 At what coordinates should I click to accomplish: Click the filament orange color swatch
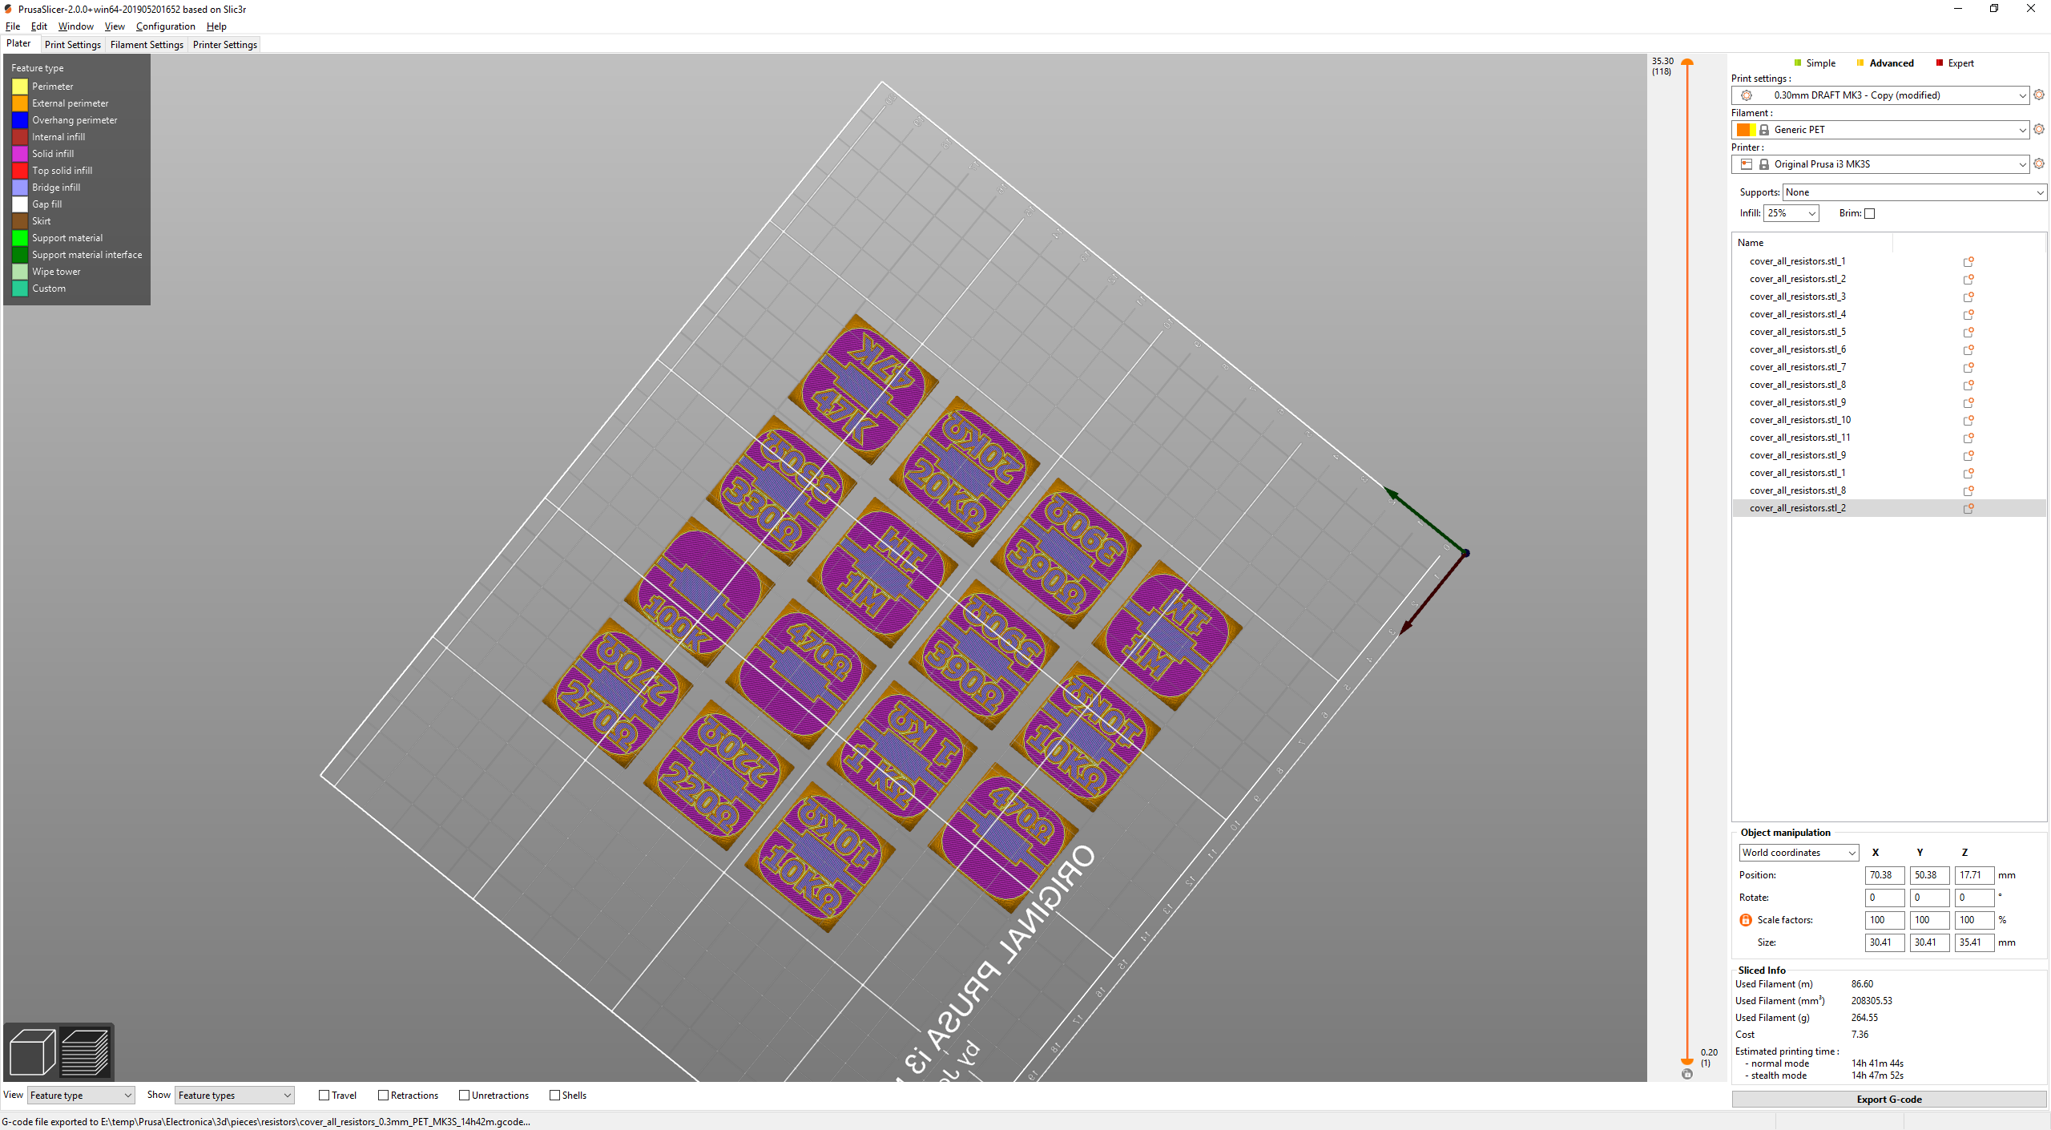click(1743, 130)
